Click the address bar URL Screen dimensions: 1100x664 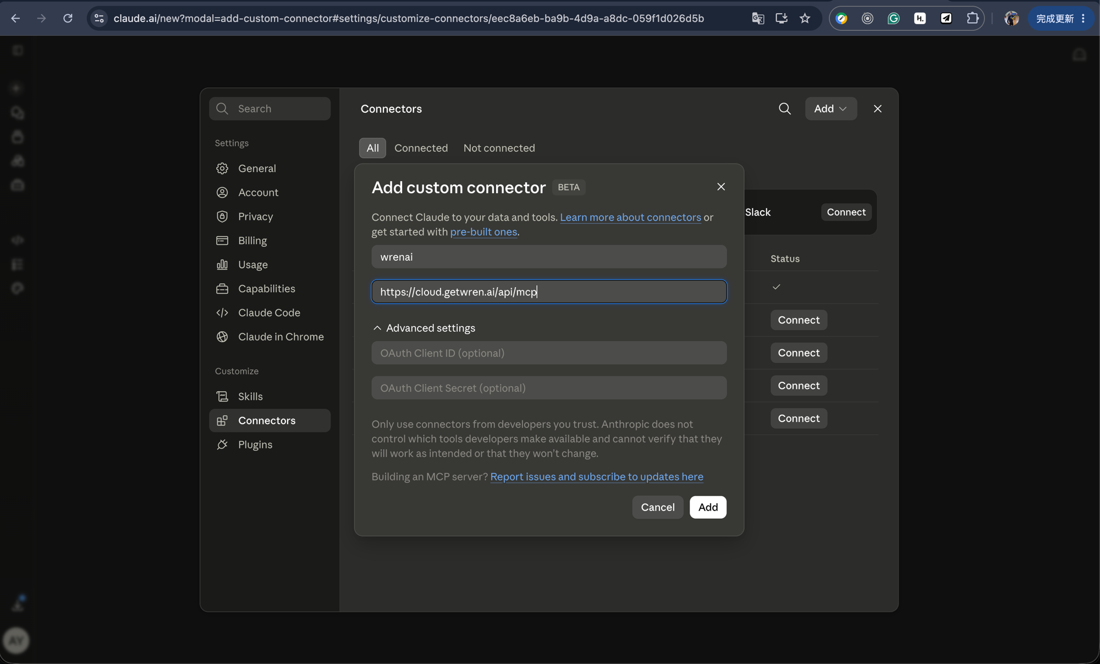pyautogui.click(x=409, y=18)
